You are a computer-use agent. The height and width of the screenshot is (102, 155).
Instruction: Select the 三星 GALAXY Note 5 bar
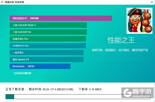coord(48,25)
